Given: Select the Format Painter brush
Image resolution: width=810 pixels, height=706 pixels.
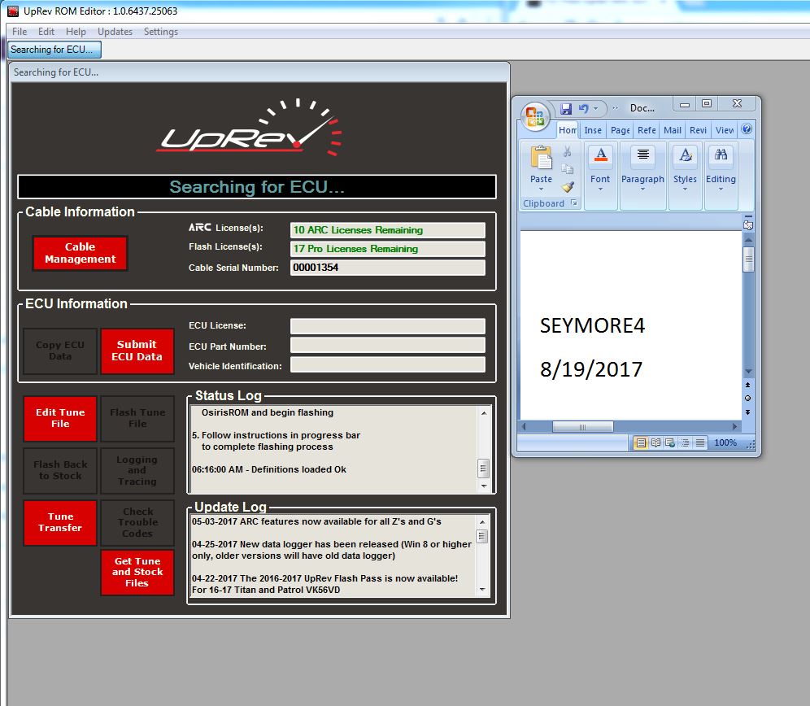Looking at the screenshot, I should point(568,186).
